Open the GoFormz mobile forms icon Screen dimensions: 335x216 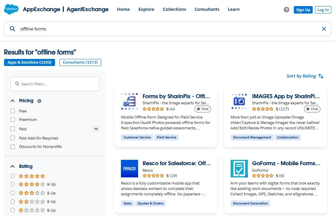(x=239, y=169)
